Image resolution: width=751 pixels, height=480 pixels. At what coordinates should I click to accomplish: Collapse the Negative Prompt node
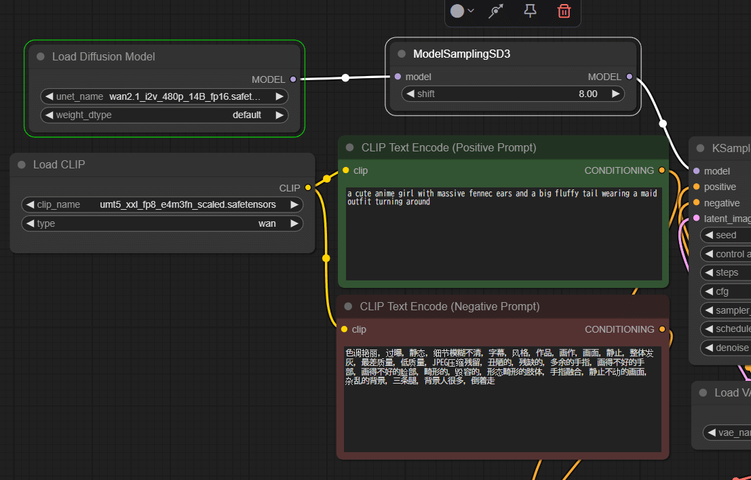(x=348, y=306)
